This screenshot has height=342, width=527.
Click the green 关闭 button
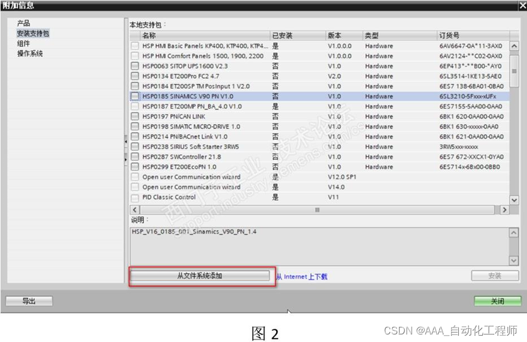point(497,301)
